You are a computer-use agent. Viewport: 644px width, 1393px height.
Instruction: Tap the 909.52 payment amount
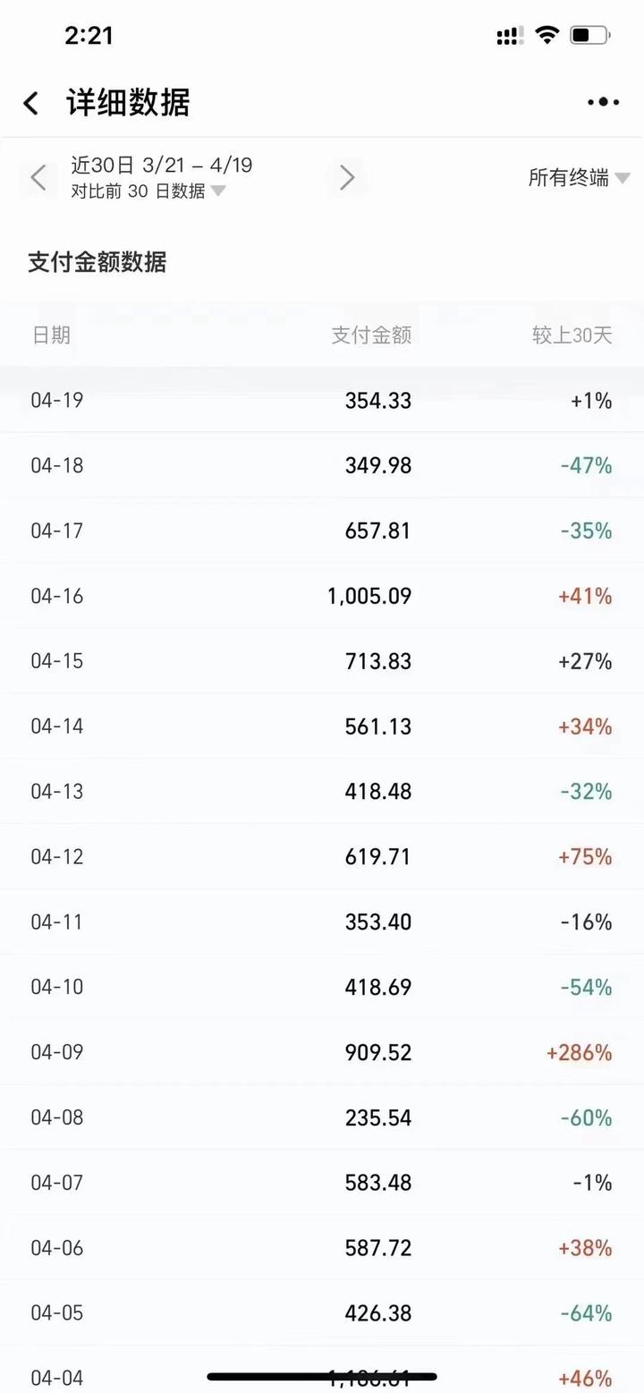click(378, 1052)
